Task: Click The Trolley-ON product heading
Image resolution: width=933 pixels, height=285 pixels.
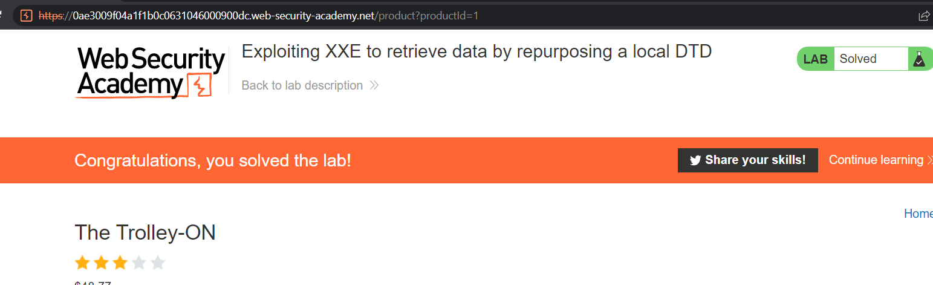Action: click(x=145, y=232)
